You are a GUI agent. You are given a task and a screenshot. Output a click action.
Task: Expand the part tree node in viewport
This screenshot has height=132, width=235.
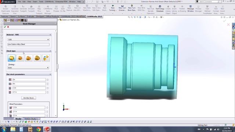coord(58,20)
